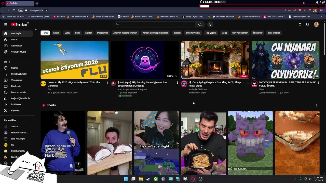The height and width of the screenshot is (183, 326).
Task: Select the Oyun filter chip
Action: coord(67,33)
